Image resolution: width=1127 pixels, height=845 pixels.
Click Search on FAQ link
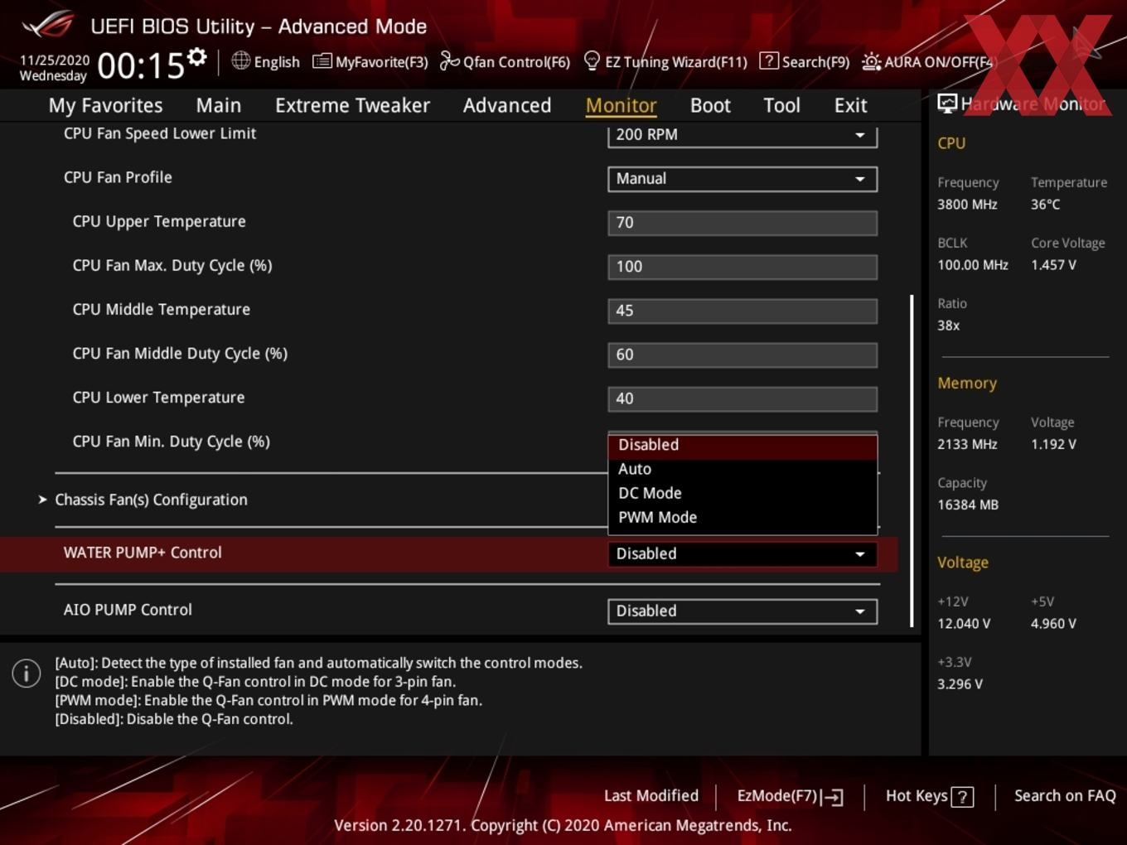pyautogui.click(x=1065, y=796)
